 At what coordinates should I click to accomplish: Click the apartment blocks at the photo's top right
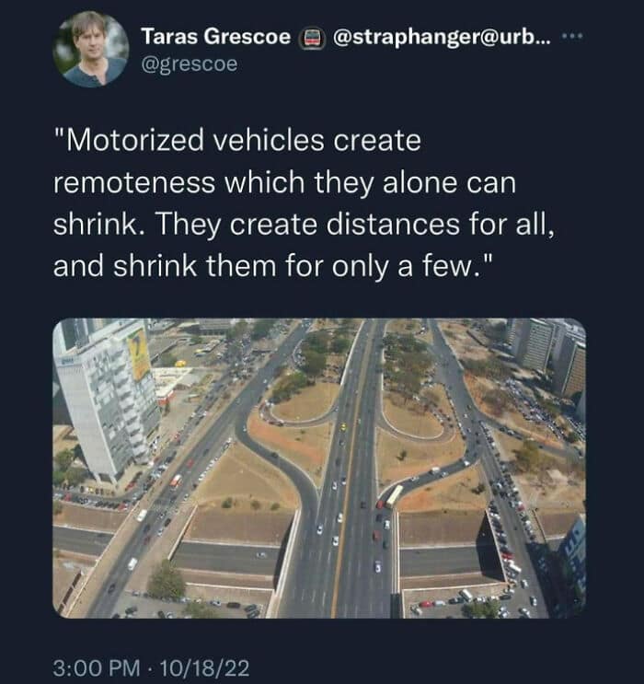coord(550,352)
